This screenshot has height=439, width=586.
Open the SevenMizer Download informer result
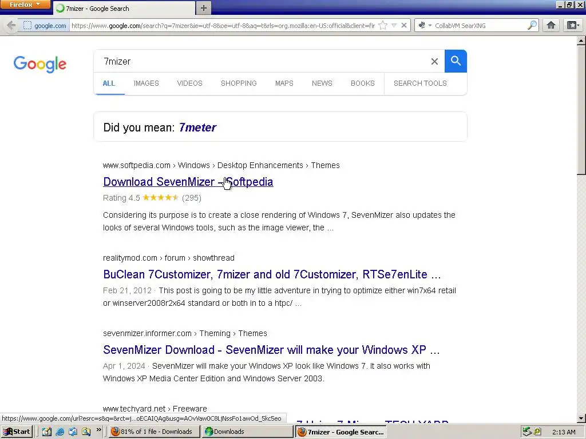point(271,350)
